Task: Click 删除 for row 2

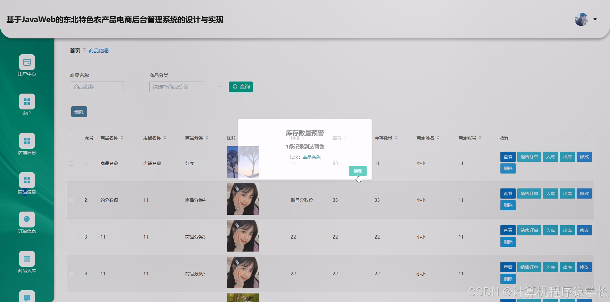Action: tap(508, 205)
